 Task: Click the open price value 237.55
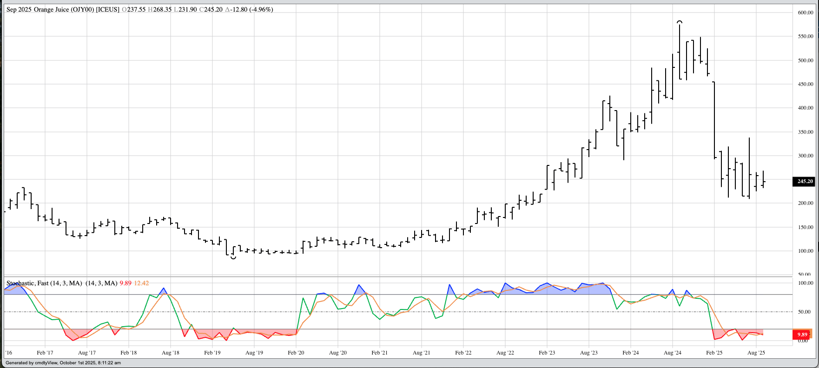pos(136,10)
